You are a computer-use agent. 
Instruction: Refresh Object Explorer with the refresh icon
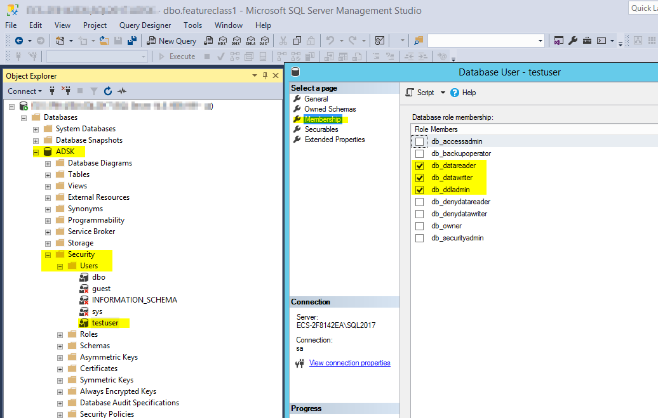coord(108,91)
